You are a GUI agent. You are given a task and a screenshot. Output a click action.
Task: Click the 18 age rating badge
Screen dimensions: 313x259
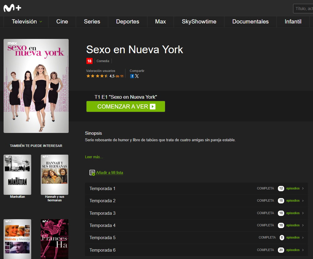[89, 61]
